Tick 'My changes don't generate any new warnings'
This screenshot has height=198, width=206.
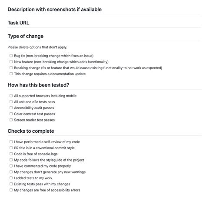click(11, 172)
